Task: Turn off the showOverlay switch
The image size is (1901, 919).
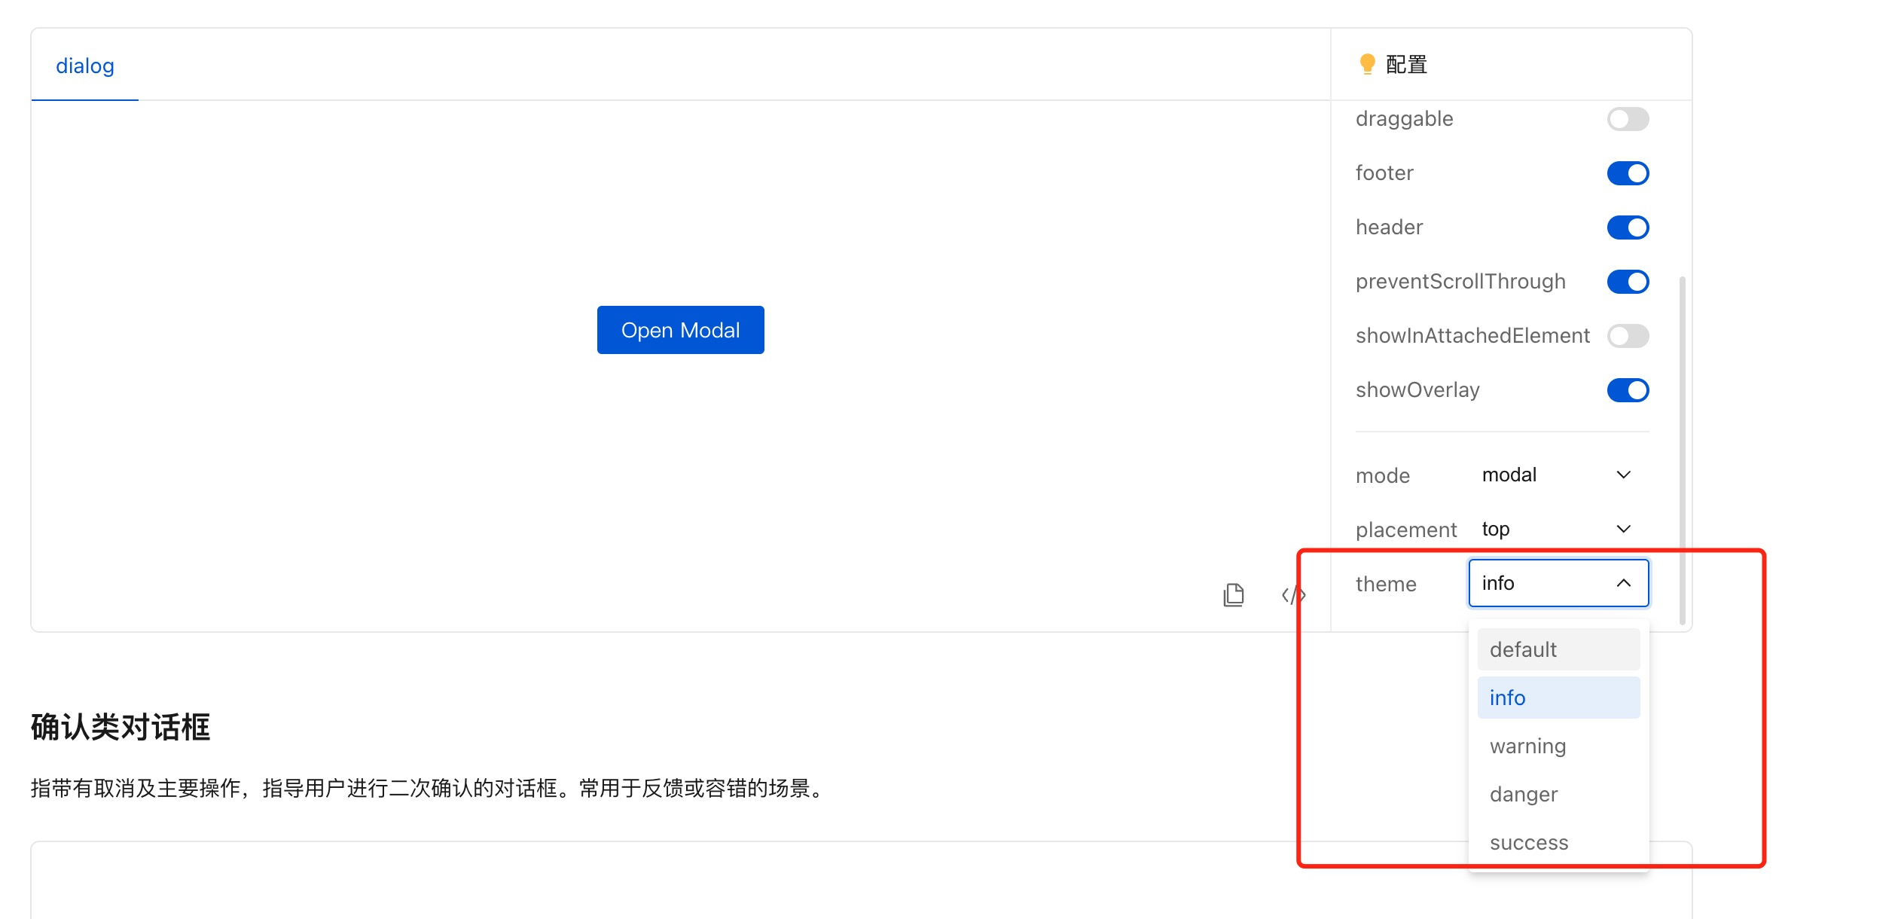Action: (1628, 389)
